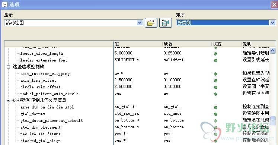
Task: Click the open configuration file folder icon
Action: click(151, 23)
